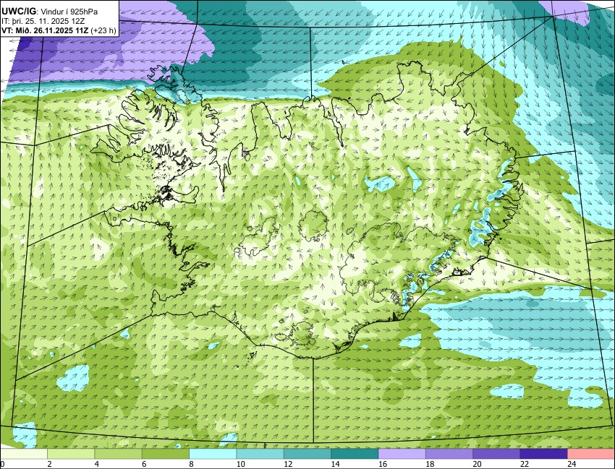Click the light green 2–4 legend swatch
The height and width of the screenshot is (469, 615).
(71, 454)
